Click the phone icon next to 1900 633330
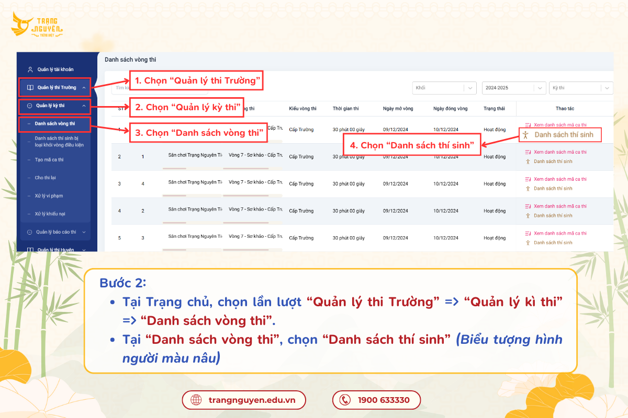The image size is (628, 418). (345, 400)
